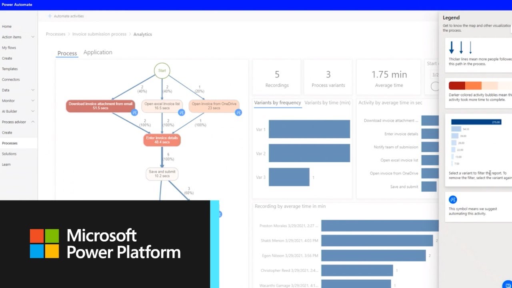512x288 pixels.
Task: Collapse the Process advisor section chevron
Action: pyautogui.click(x=33, y=122)
